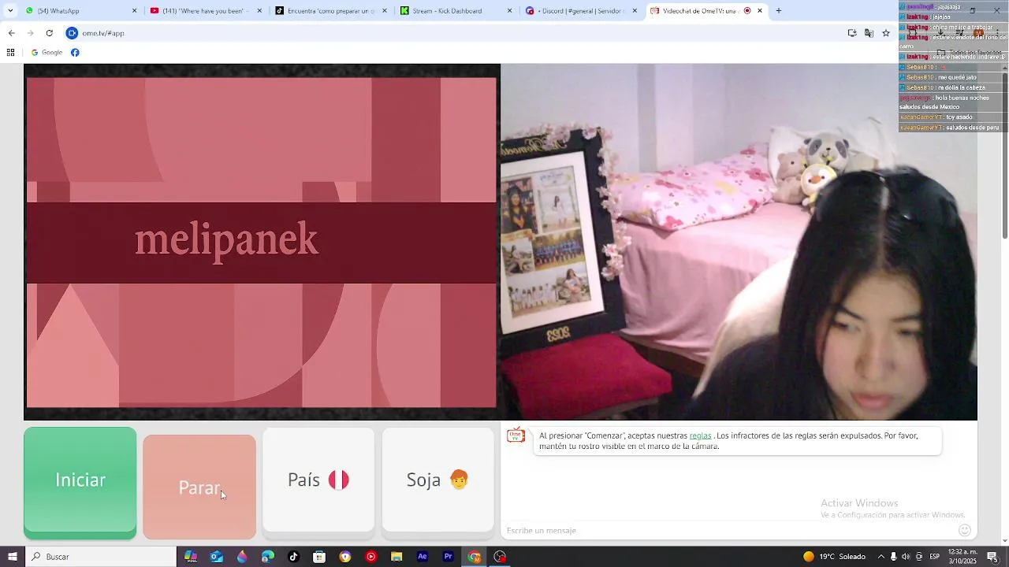Open the apps grid in bookmarks bar

coord(10,53)
